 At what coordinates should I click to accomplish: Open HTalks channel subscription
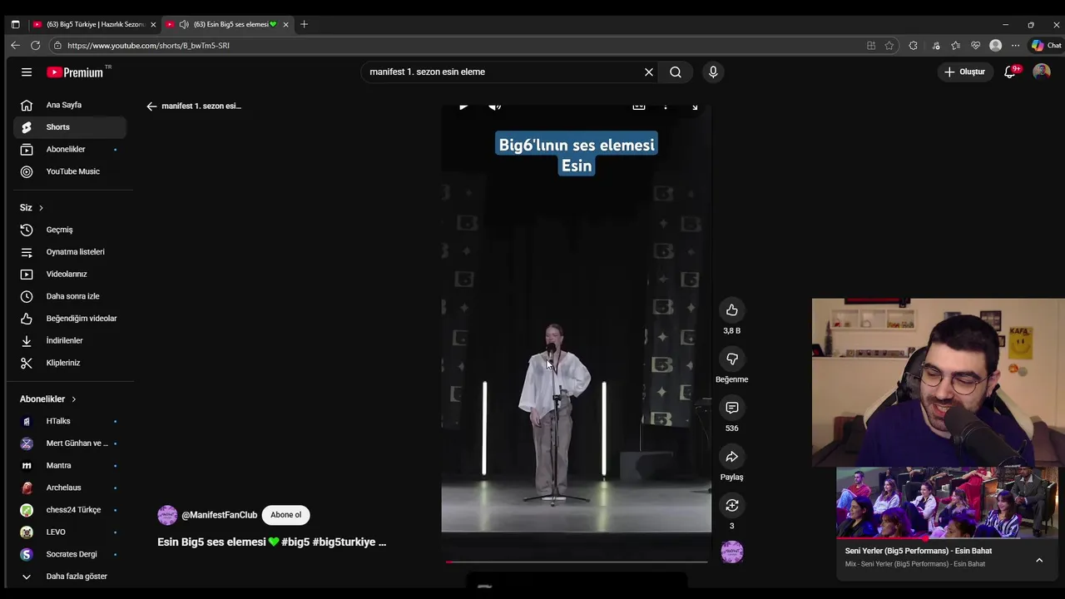pyautogui.click(x=70, y=421)
